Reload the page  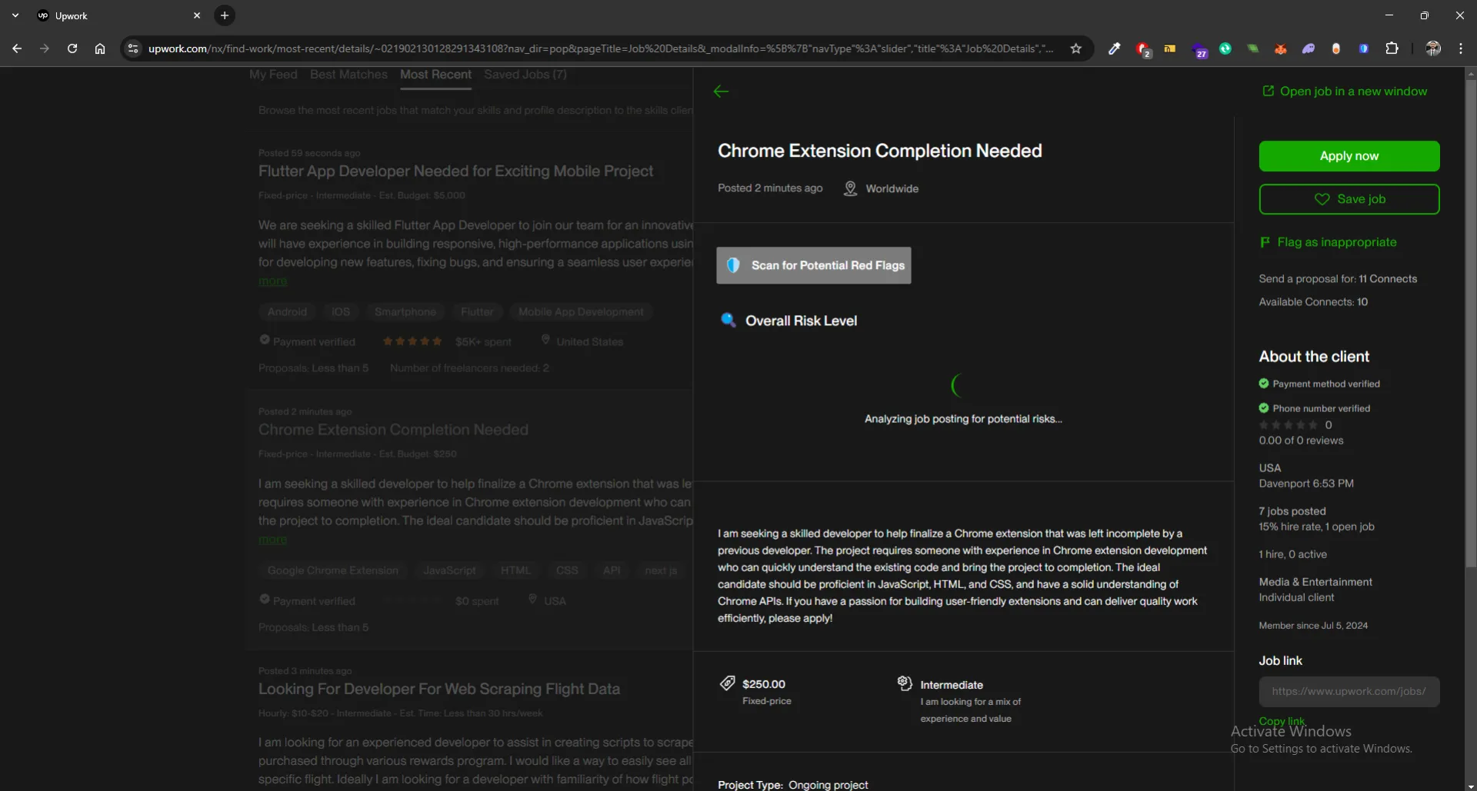coord(72,48)
